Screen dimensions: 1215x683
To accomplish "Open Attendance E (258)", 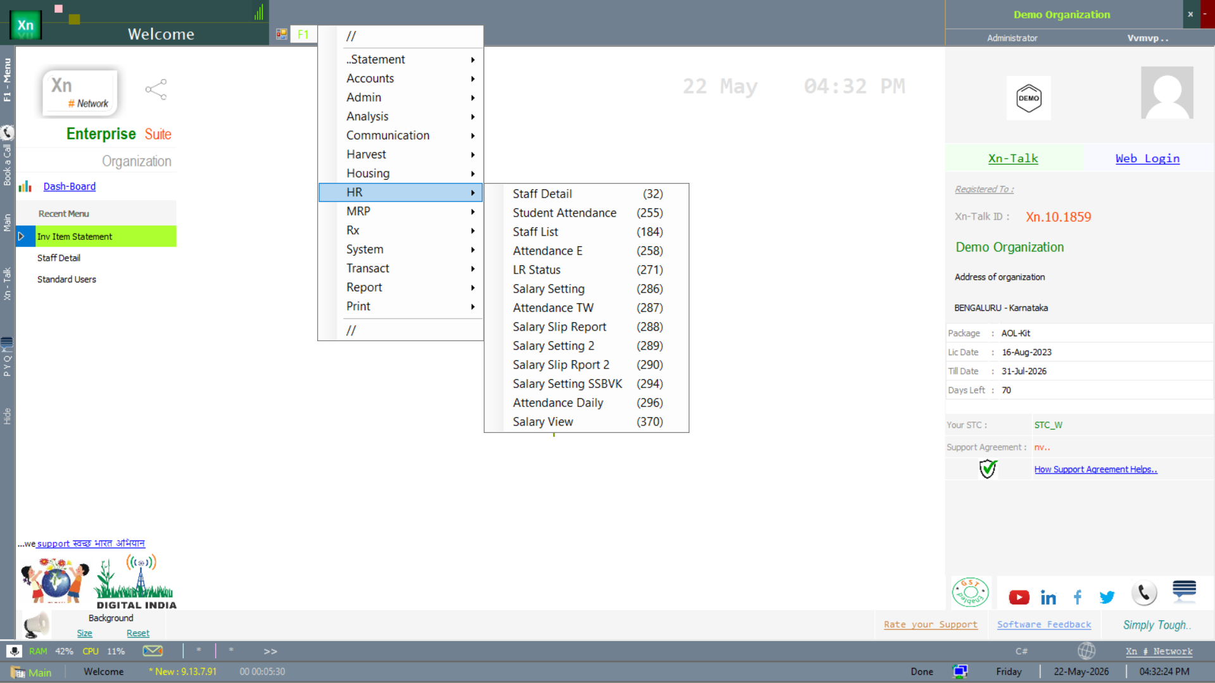I will (587, 251).
